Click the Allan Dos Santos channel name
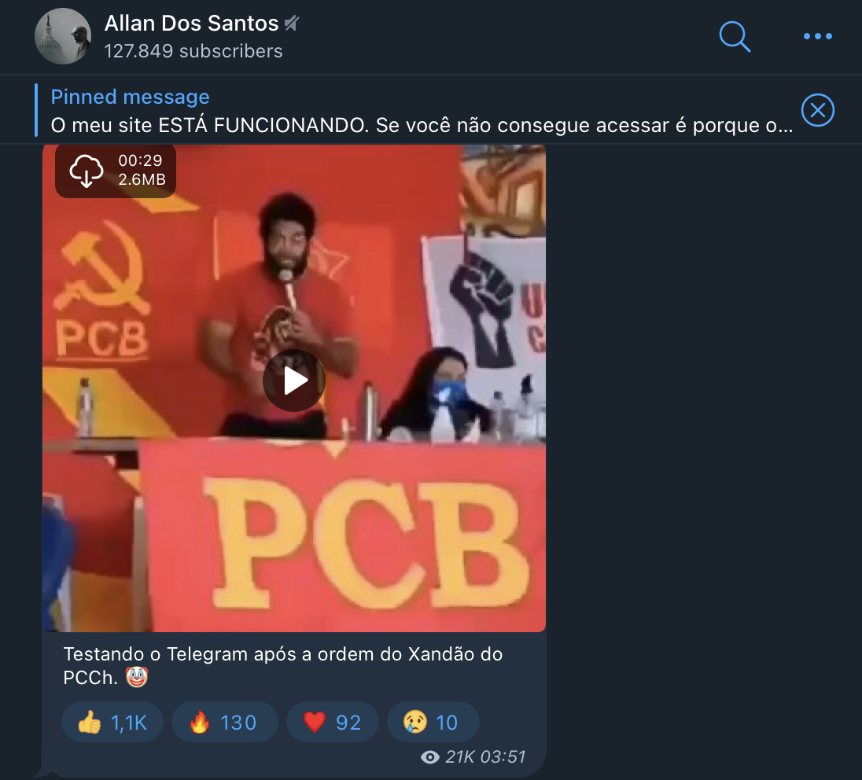862x780 pixels. point(191,23)
